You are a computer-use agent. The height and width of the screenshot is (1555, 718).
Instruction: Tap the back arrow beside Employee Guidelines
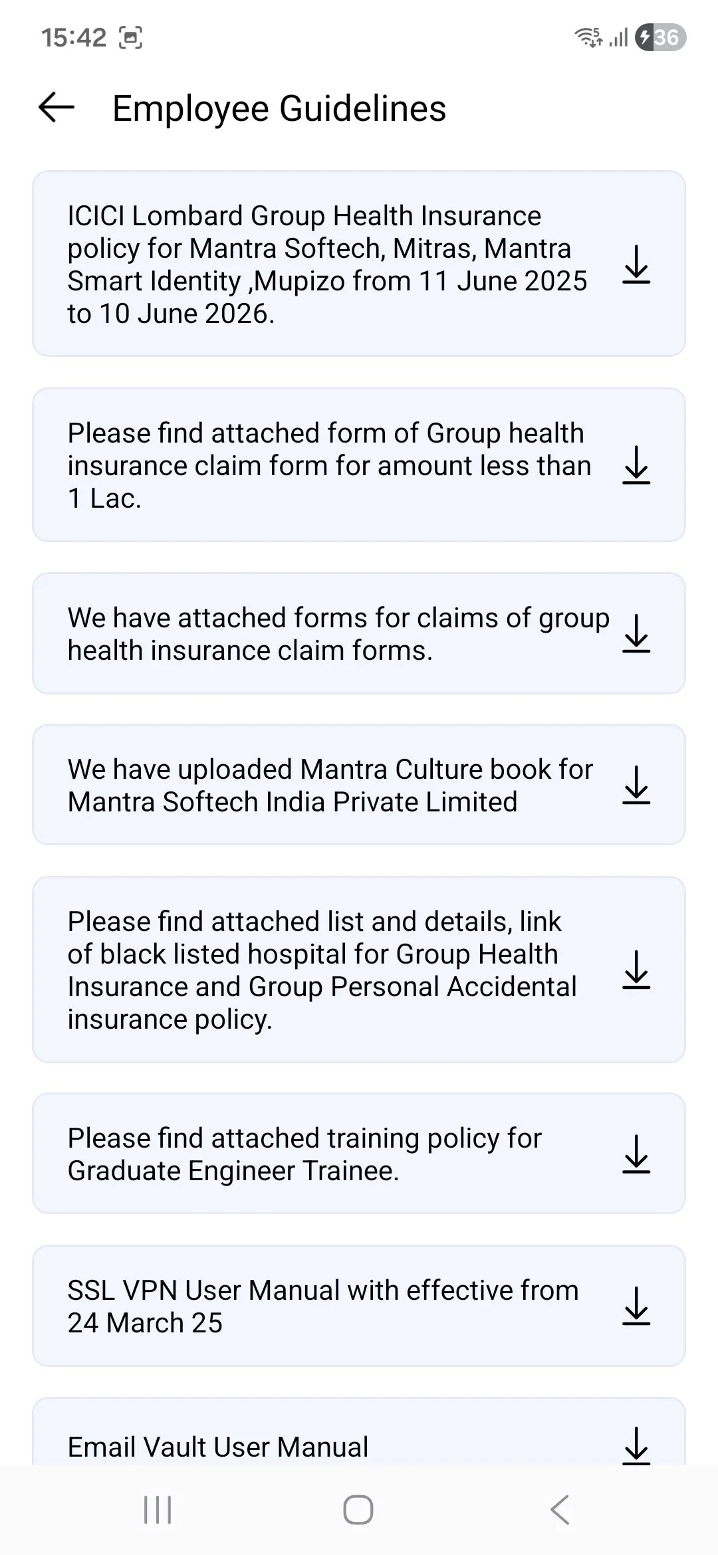[x=57, y=108]
